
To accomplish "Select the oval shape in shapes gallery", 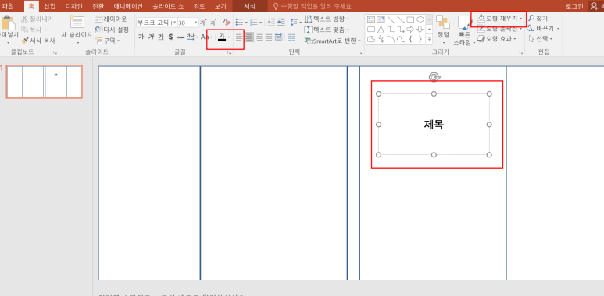I will 420,19.
